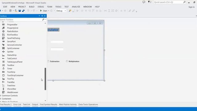The width and height of the screenshot is (197, 111).
Task: Switch to the Error List tab
Action: [17, 105]
